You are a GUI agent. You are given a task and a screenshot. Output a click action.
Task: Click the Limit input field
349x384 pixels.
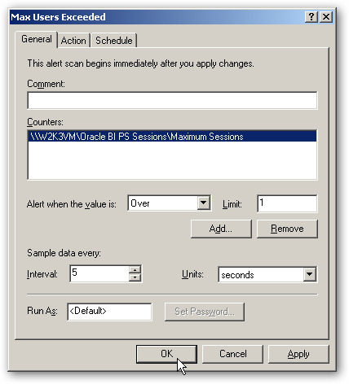pyautogui.click(x=287, y=203)
